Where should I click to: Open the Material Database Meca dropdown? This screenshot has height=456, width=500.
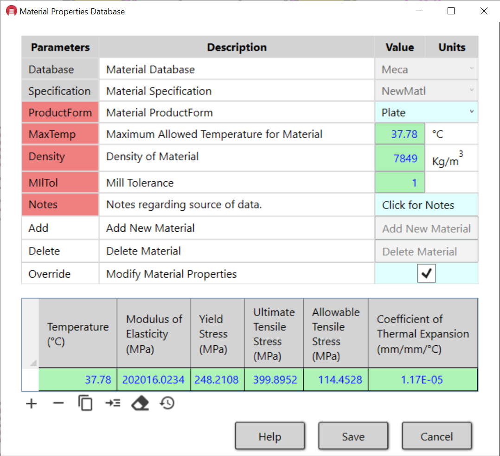tap(426, 69)
